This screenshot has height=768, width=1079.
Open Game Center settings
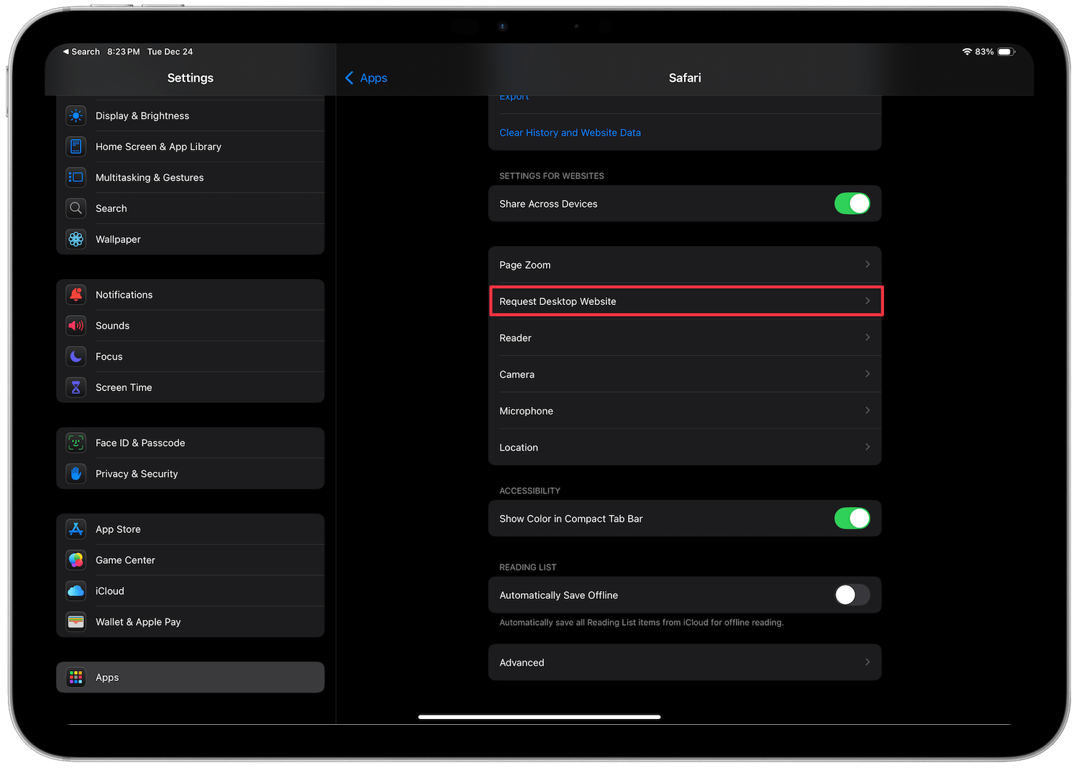[x=125, y=559]
